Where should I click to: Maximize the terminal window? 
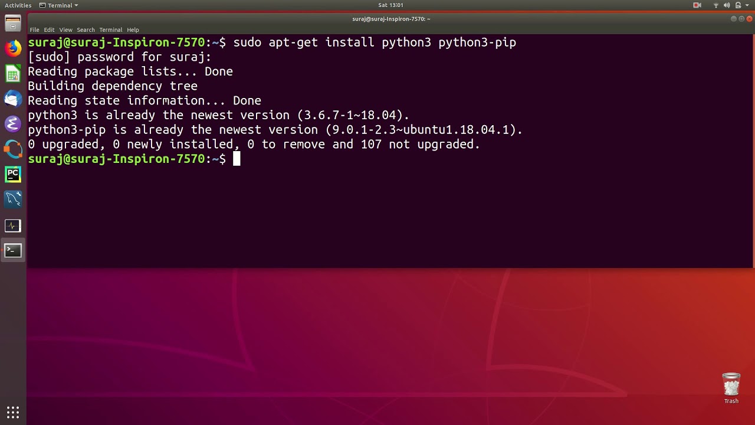tap(741, 19)
